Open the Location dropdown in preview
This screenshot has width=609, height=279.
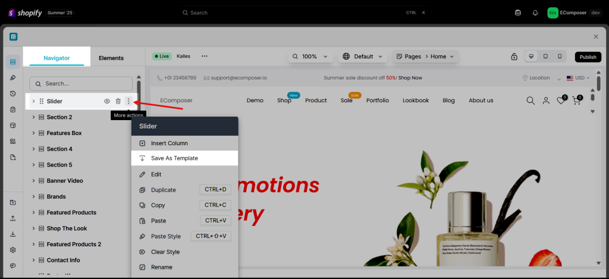click(541, 78)
